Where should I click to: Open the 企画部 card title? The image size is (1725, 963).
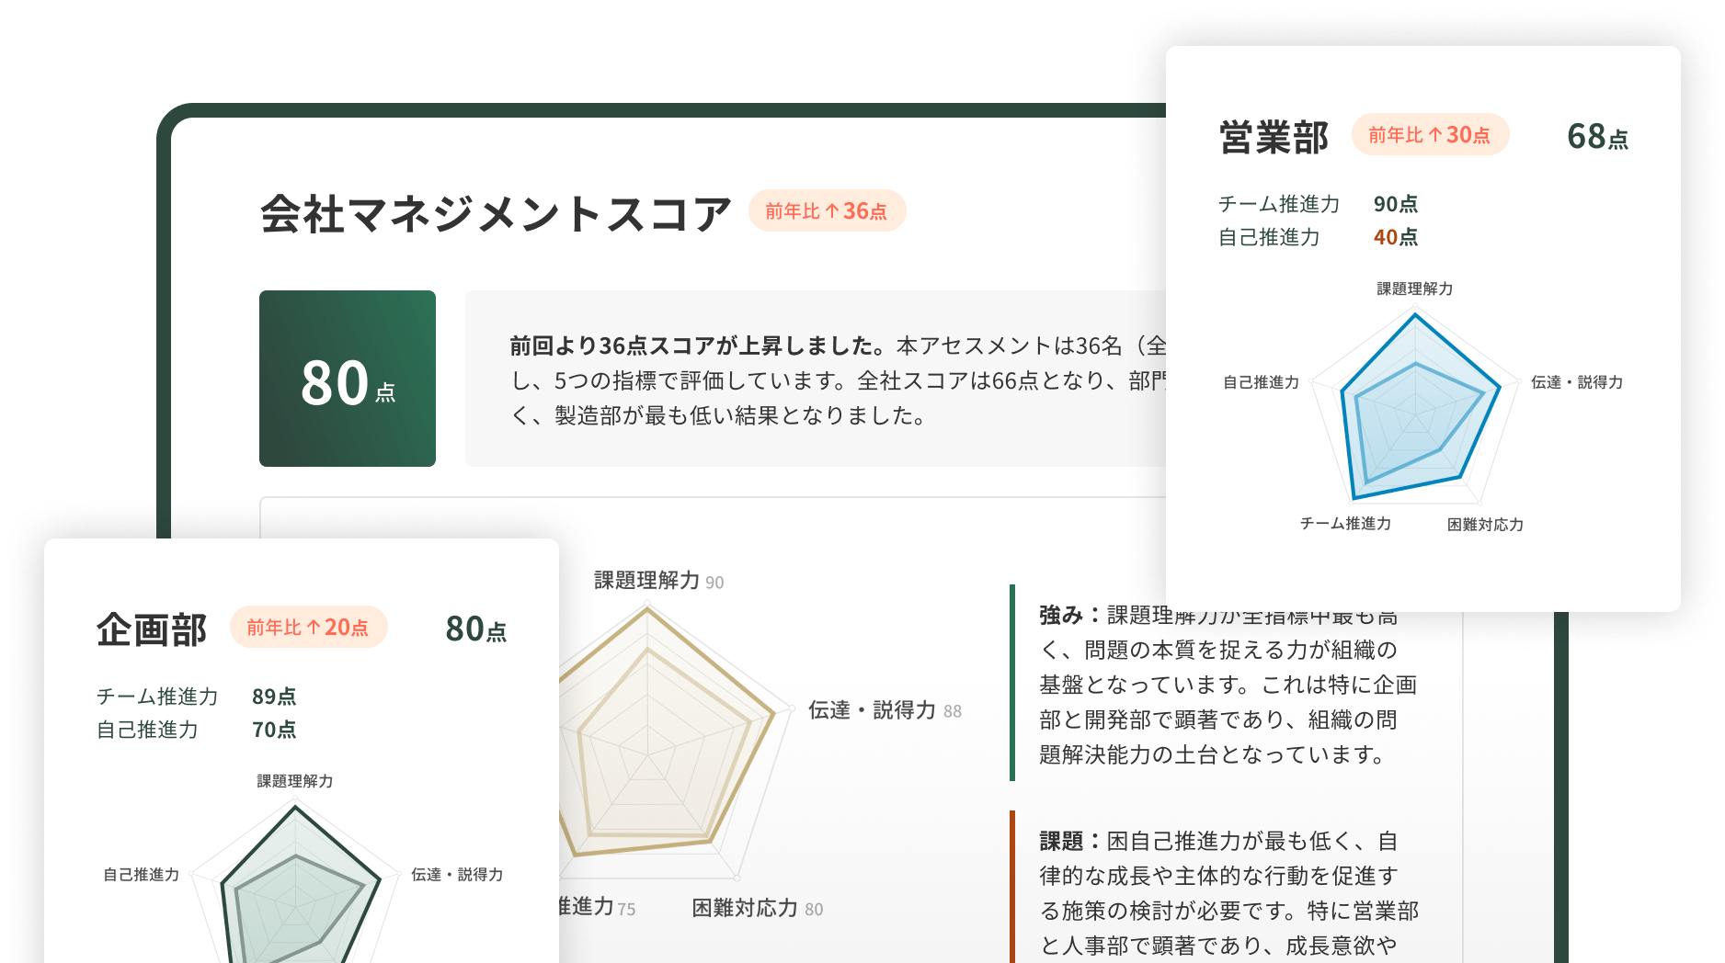pyautogui.click(x=152, y=630)
